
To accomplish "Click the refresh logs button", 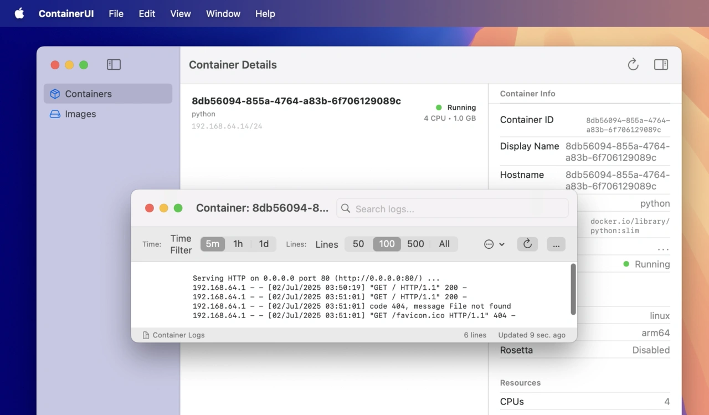I will (527, 244).
